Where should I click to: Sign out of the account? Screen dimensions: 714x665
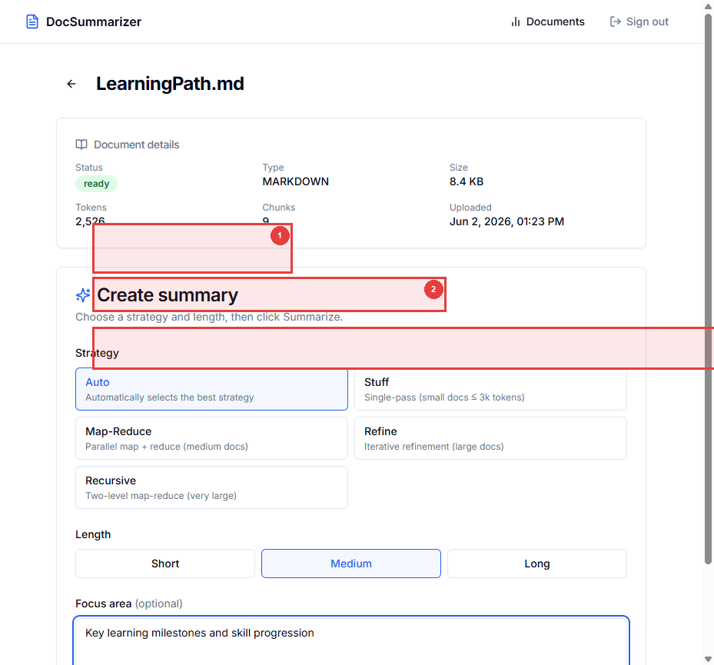click(x=639, y=22)
